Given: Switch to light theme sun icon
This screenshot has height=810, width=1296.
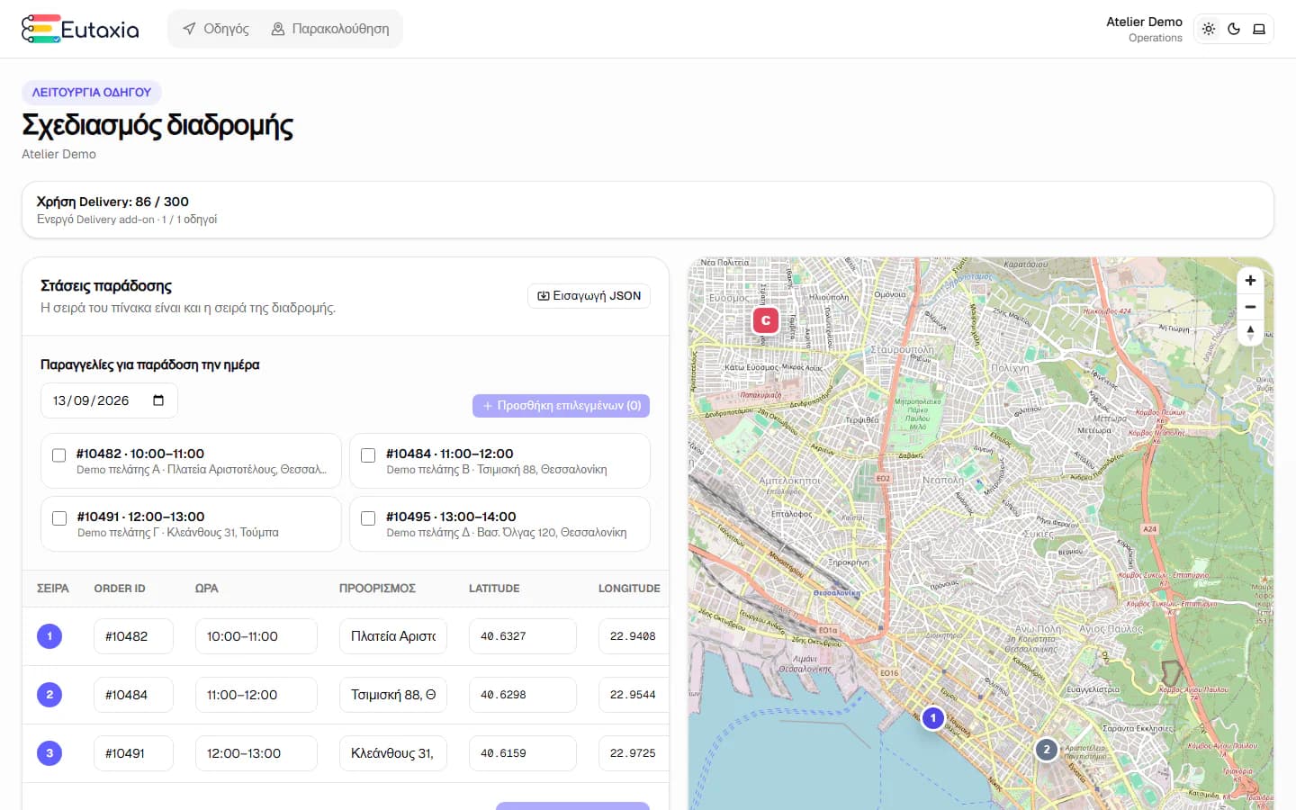Looking at the screenshot, I should 1209,29.
